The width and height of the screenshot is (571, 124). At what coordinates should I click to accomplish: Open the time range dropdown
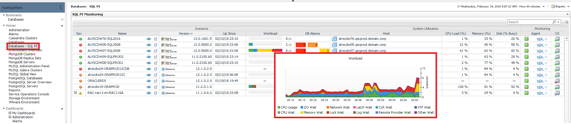(543, 7)
